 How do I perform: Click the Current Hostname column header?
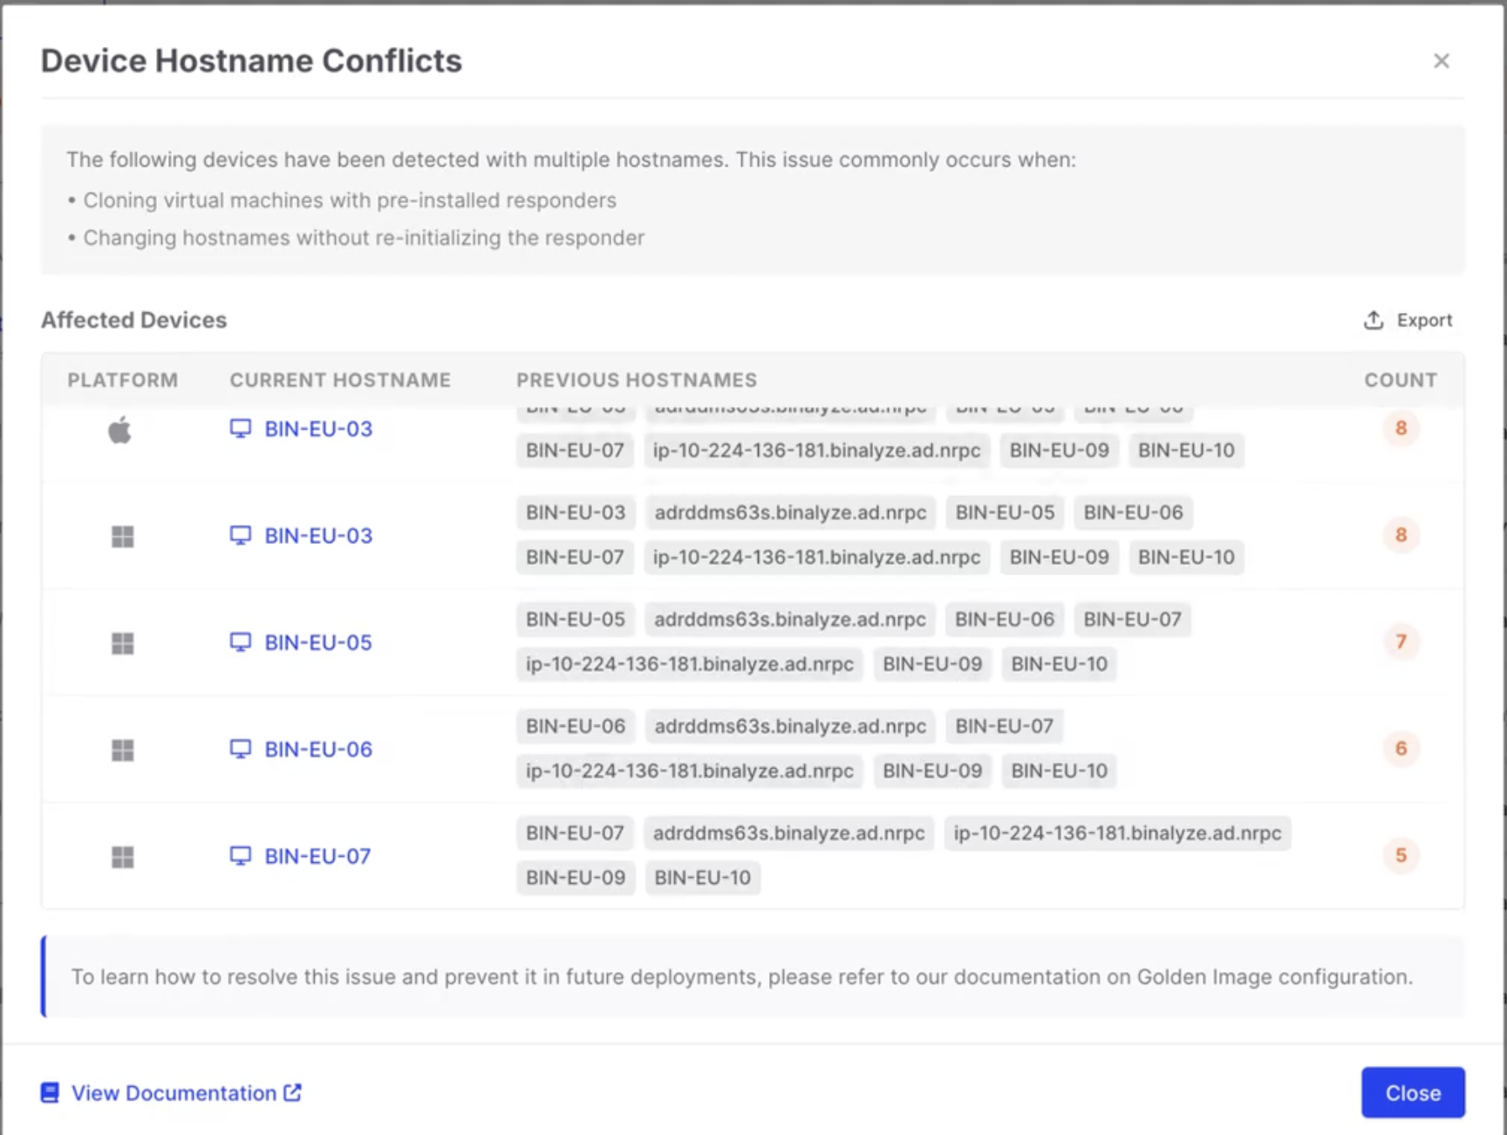point(340,380)
